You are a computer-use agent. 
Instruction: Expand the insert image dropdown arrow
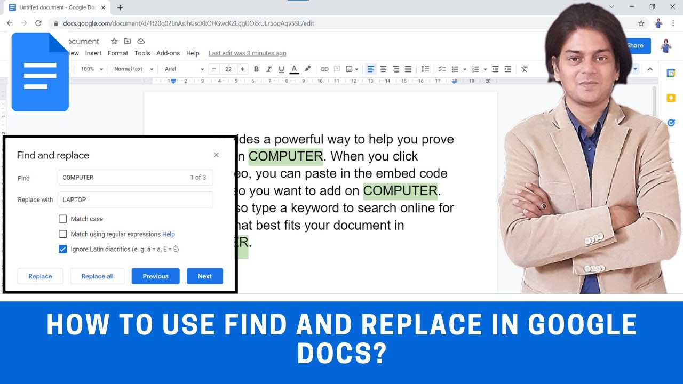(x=358, y=69)
